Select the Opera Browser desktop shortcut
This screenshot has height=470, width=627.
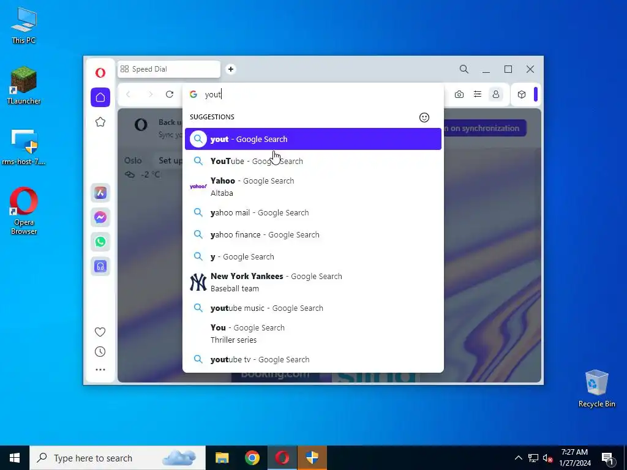24,211
